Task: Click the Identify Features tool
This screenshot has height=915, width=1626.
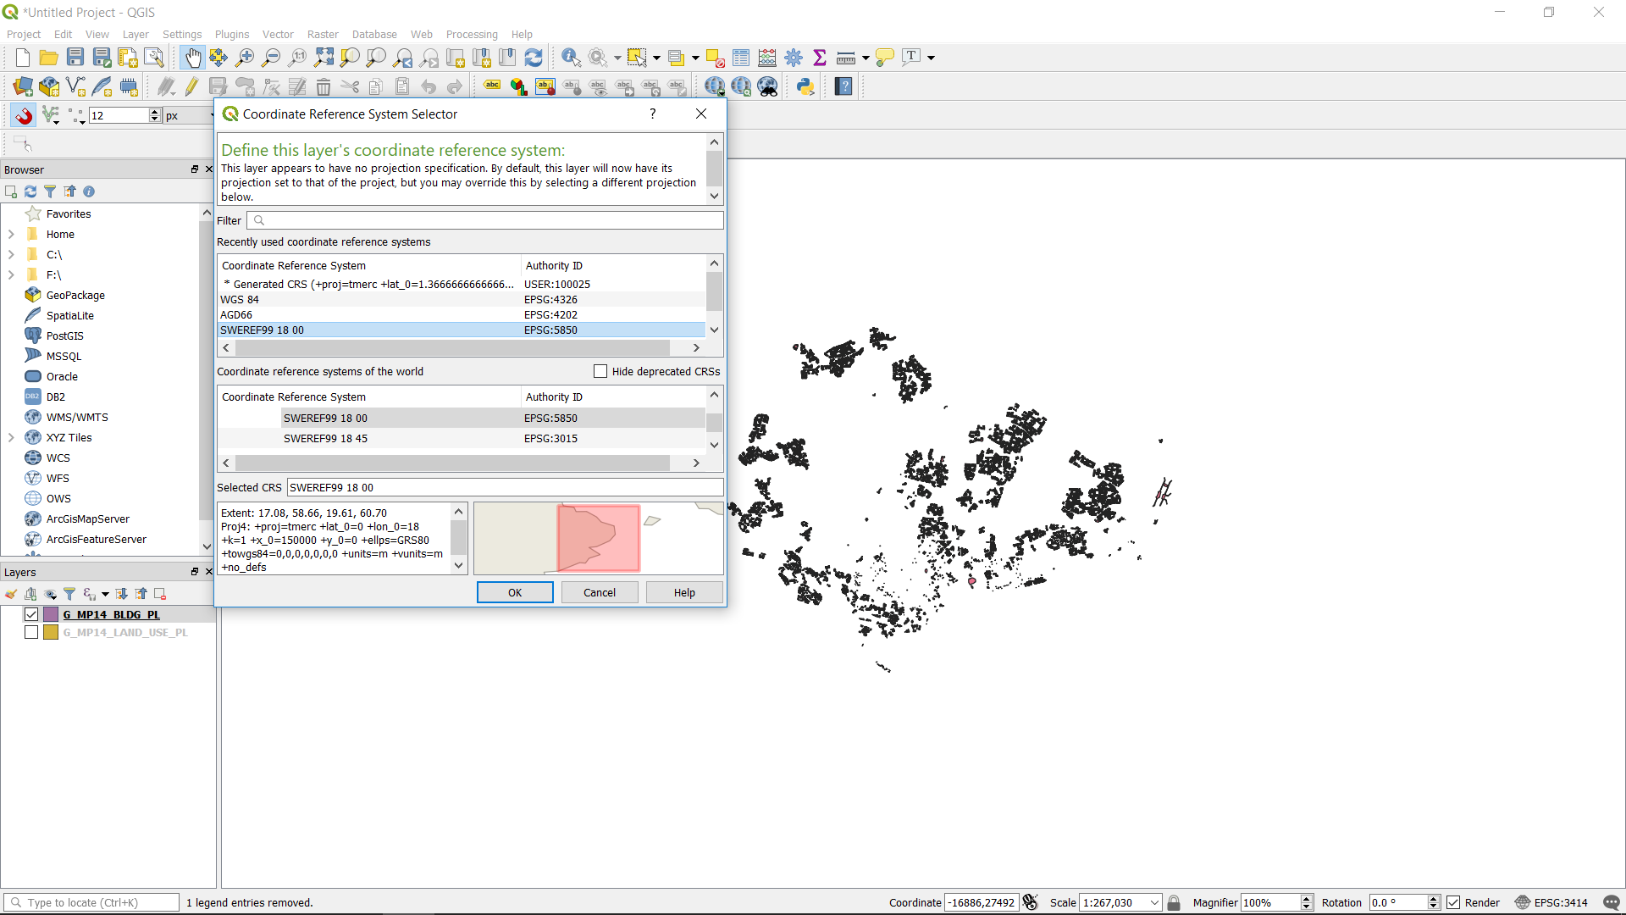Action: (x=571, y=58)
